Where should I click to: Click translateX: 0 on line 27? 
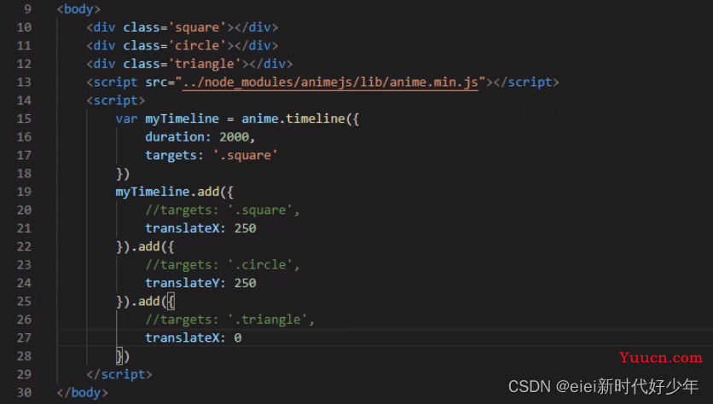pyautogui.click(x=194, y=338)
